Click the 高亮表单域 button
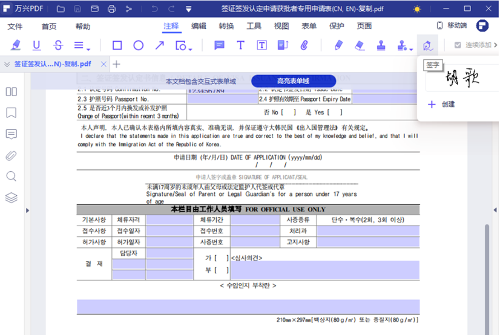 coord(294,81)
